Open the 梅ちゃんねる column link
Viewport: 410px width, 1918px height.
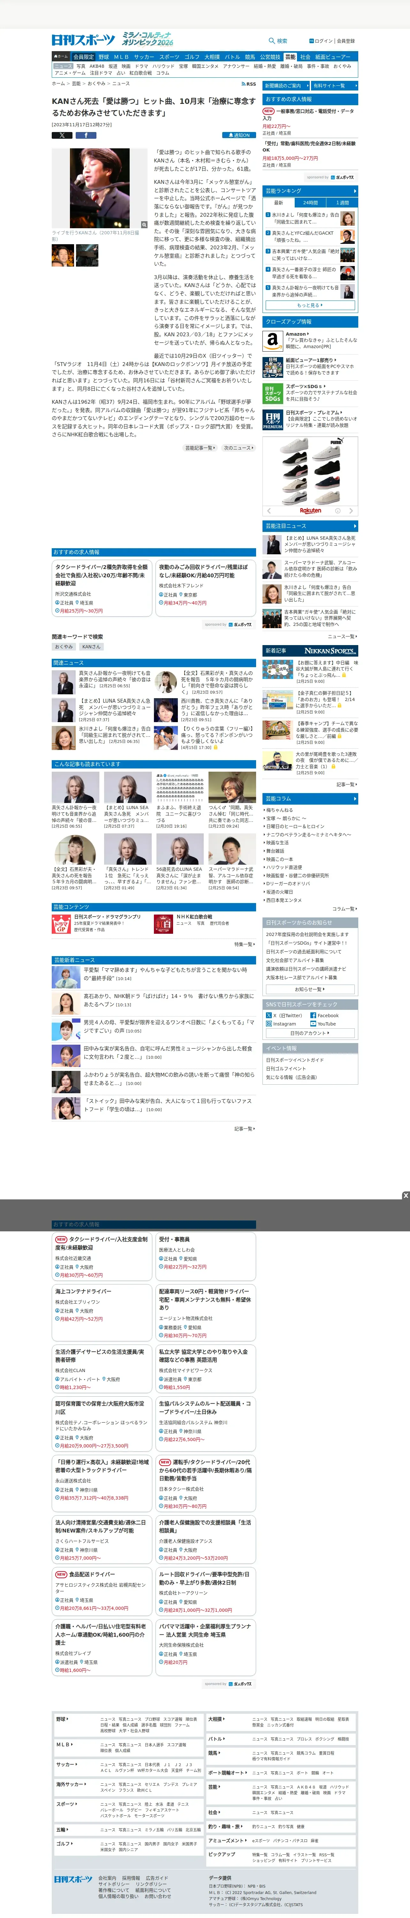click(279, 809)
